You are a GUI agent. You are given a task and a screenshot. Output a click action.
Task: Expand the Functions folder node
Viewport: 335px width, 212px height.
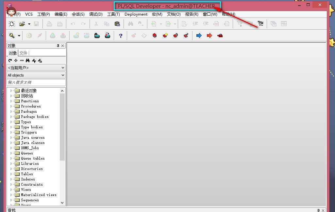11,101
